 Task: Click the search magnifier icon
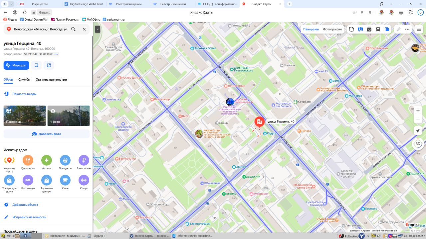click(x=73, y=29)
